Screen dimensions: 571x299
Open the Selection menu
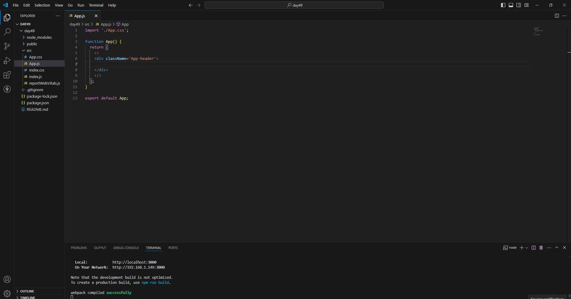tap(42, 5)
